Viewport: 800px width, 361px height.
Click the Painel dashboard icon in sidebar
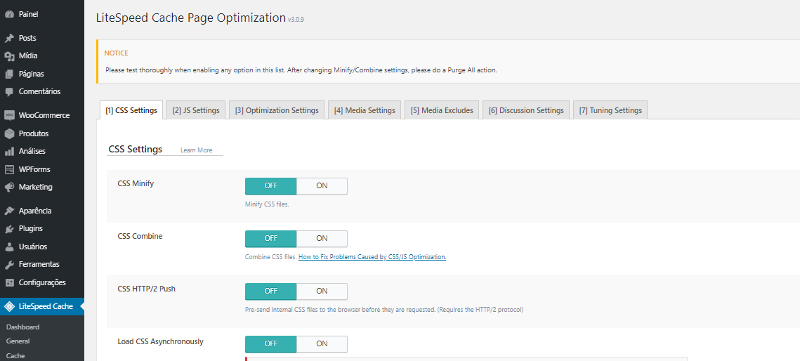click(9, 14)
